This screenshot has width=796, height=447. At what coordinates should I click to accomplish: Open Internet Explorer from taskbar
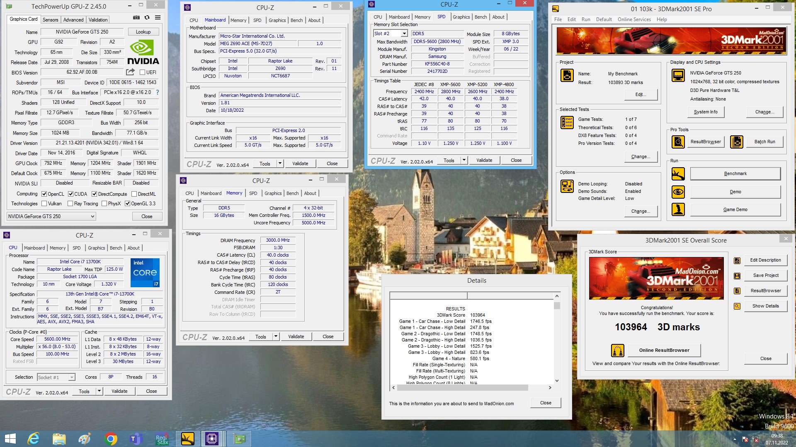[33, 439]
